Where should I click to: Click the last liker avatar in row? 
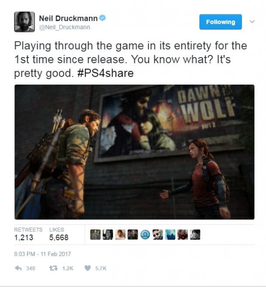(x=195, y=235)
